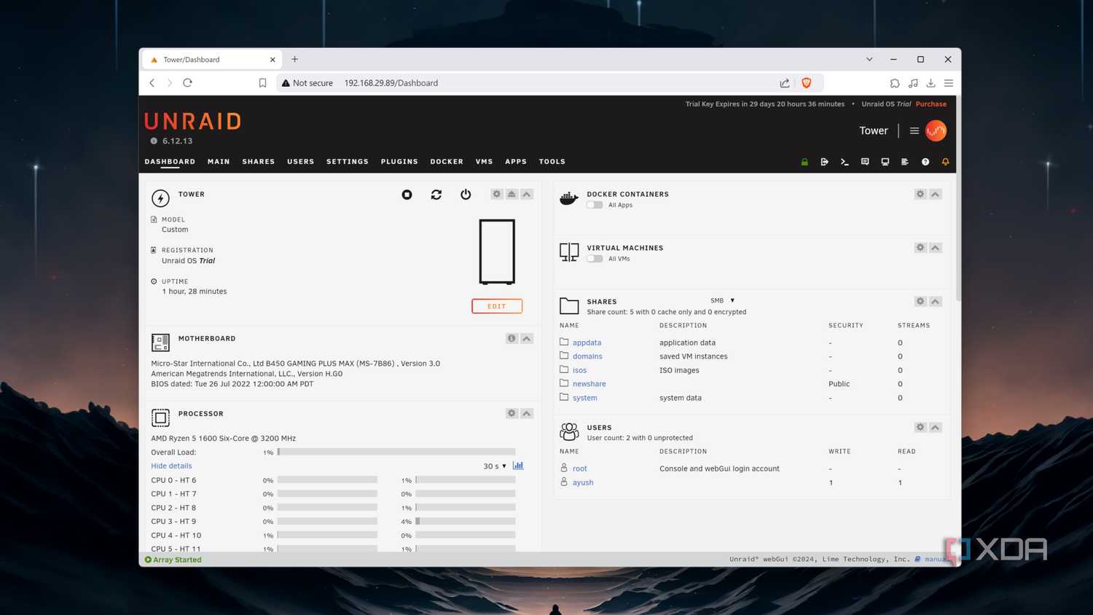Toggle the Docker All Apps switch

(595, 205)
